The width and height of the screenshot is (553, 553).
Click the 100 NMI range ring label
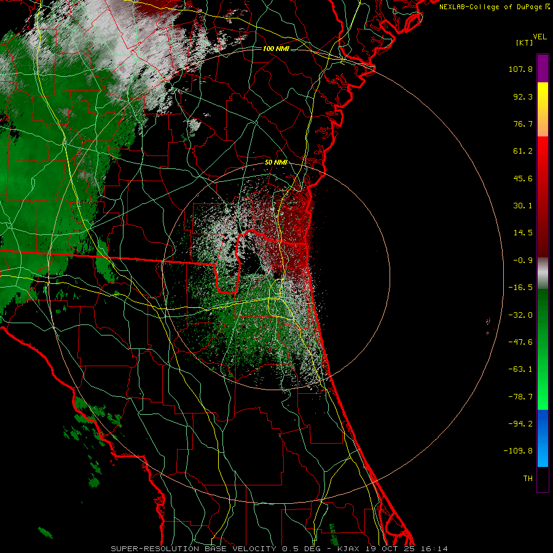[x=276, y=49]
